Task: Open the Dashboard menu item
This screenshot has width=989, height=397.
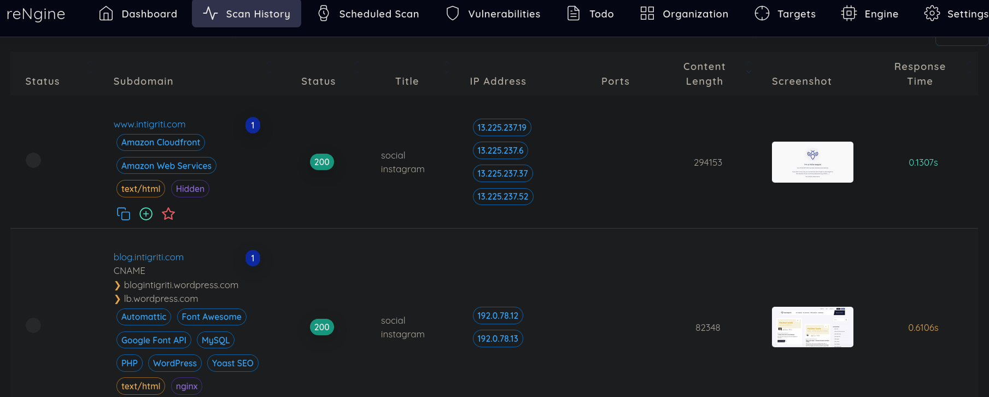Action: (x=138, y=14)
